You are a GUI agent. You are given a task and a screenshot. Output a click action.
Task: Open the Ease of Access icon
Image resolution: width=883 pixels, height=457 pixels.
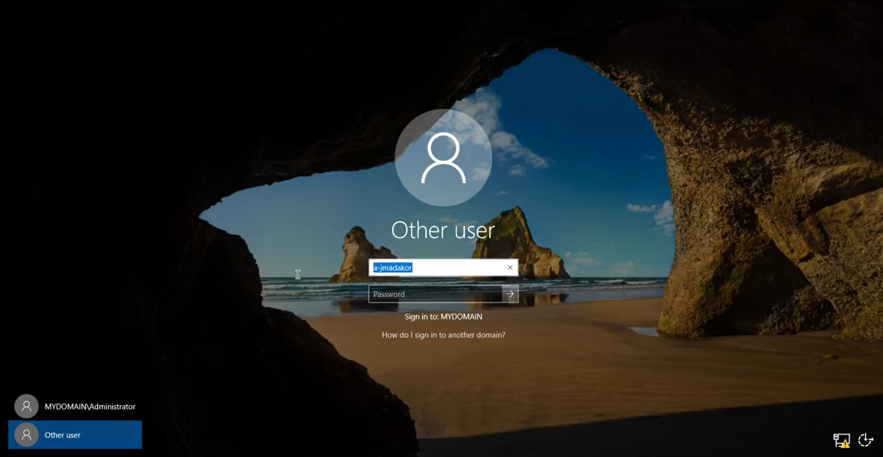(x=866, y=440)
